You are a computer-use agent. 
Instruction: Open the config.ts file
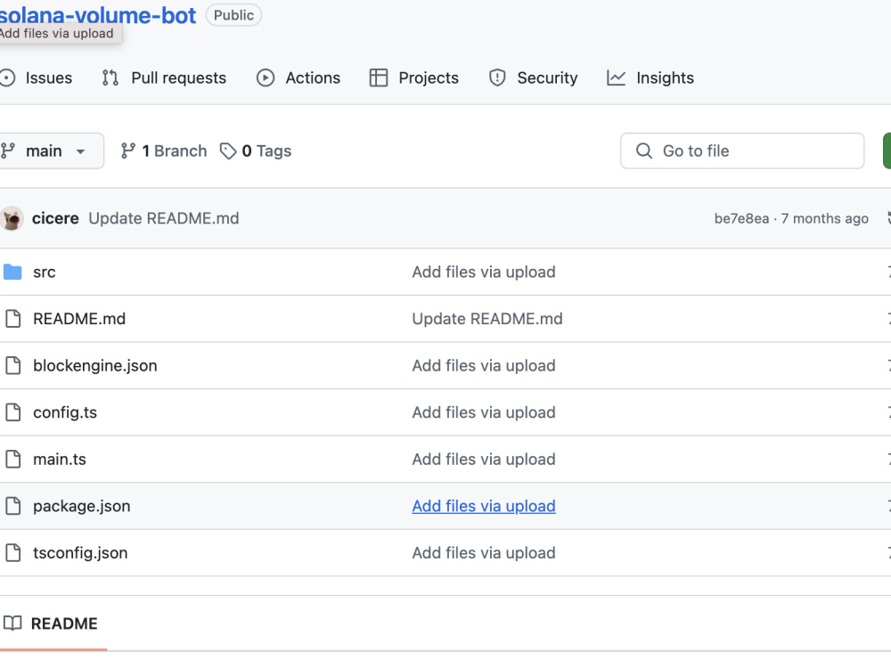click(x=65, y=412)
